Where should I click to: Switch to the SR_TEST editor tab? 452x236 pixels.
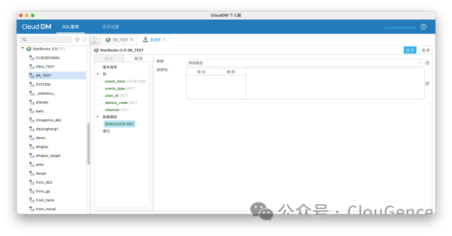(120, 40)
